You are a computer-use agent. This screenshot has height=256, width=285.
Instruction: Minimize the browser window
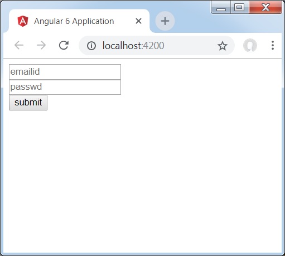(221, 7)
